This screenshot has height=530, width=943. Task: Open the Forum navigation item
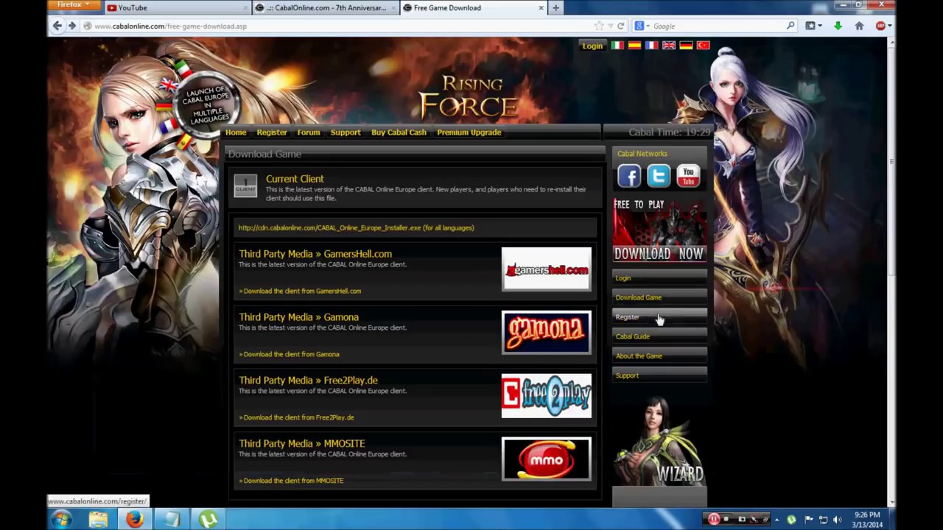click(309, 132)
